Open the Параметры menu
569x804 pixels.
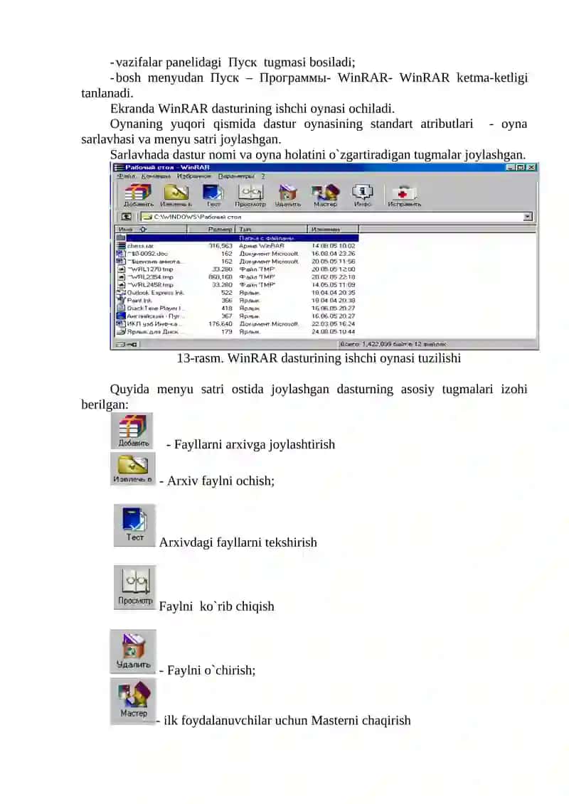coord(236,176)
